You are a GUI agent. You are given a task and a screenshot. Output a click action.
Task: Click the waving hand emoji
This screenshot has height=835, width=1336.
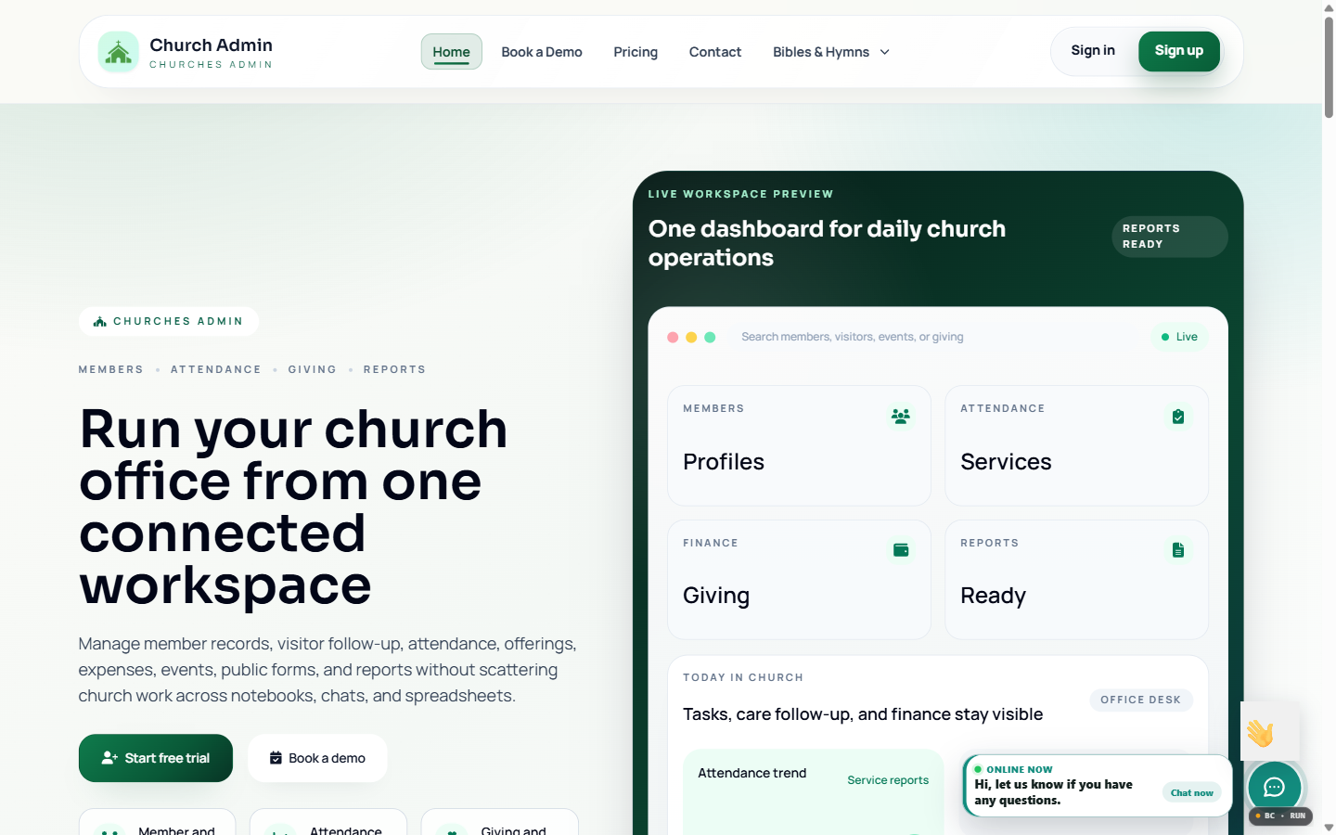(x=1260, y=733)
